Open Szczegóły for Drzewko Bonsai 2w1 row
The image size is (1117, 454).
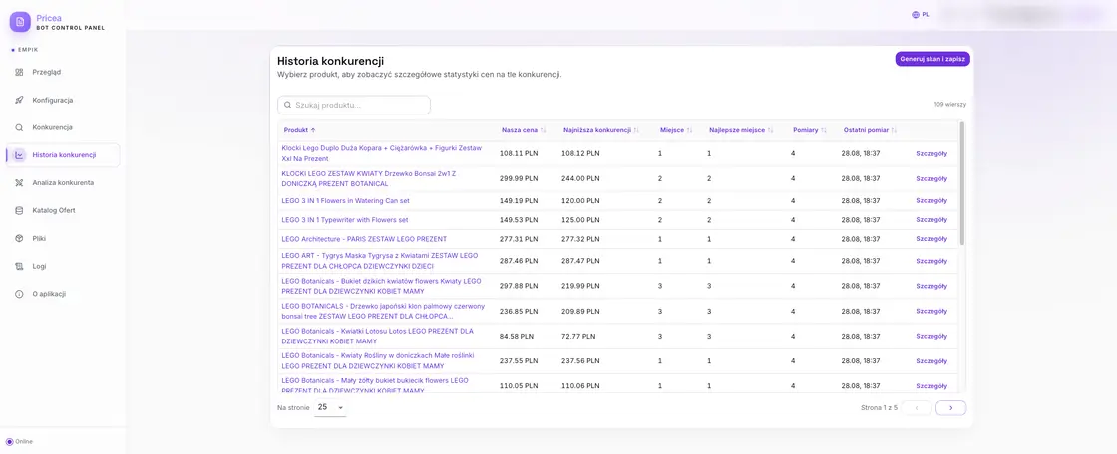pos(931,178)
